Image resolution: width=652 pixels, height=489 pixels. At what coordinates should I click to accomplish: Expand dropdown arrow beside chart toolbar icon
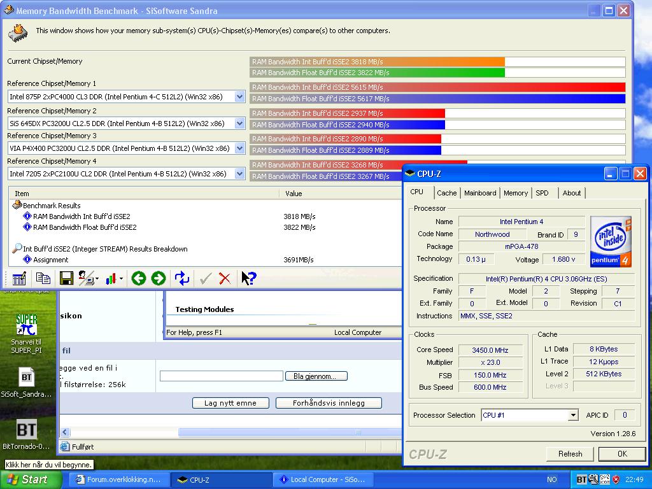tap(121, 279)
